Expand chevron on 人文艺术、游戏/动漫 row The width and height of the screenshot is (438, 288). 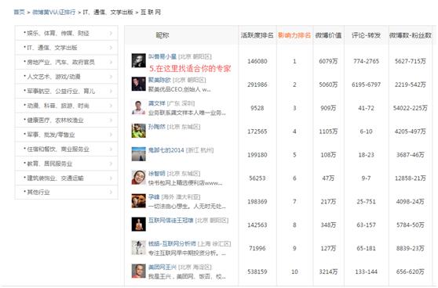point(111,77)
